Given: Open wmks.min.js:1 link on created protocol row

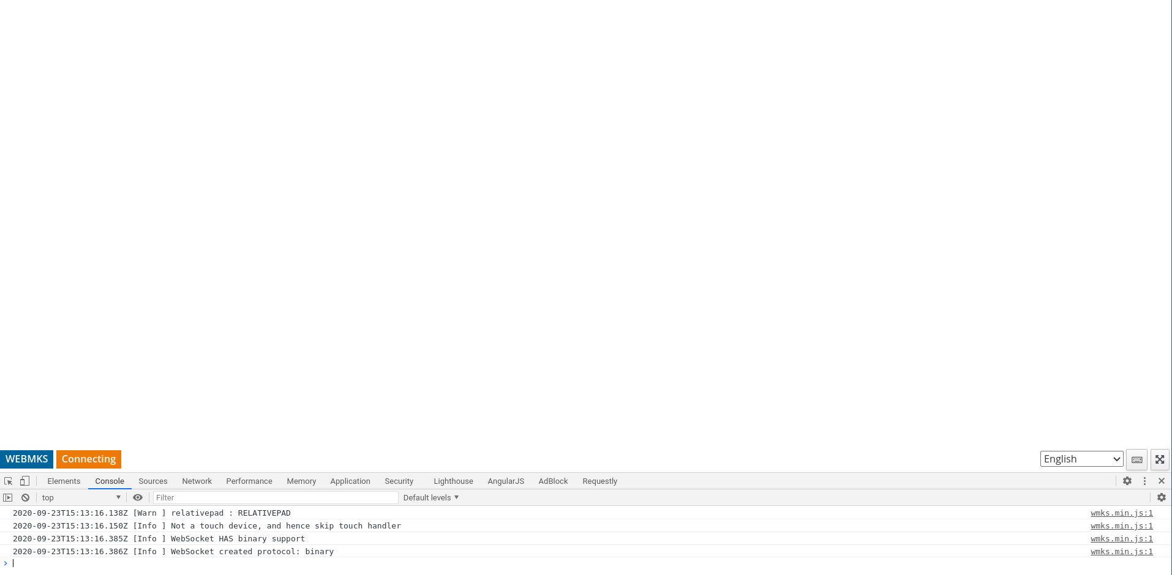Looking at the screenshot, I should 1122,552.
